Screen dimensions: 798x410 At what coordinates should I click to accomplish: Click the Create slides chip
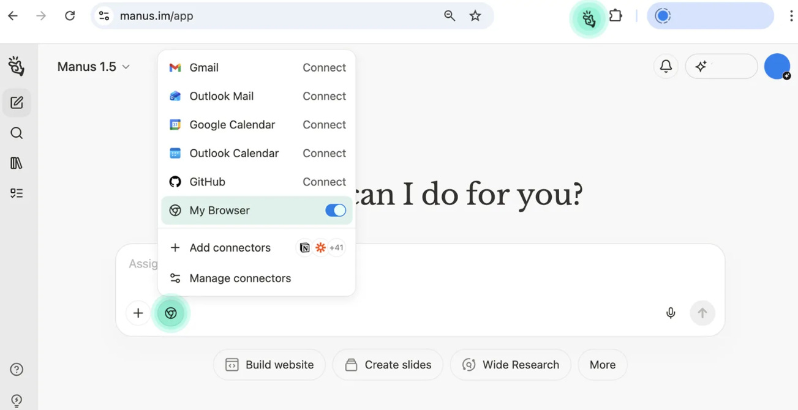click(x=388, y=365)
